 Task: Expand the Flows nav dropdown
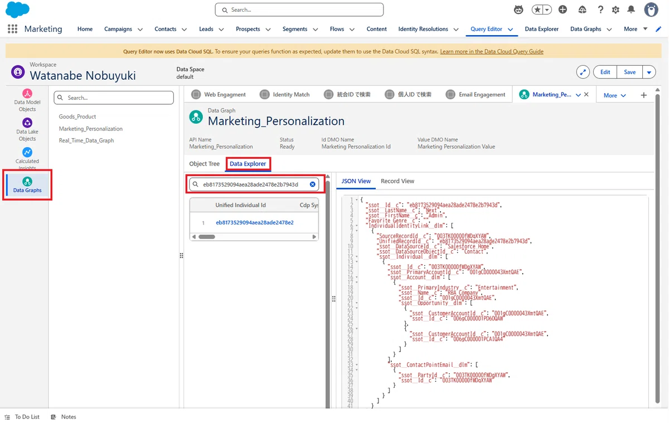click(352, 30)
